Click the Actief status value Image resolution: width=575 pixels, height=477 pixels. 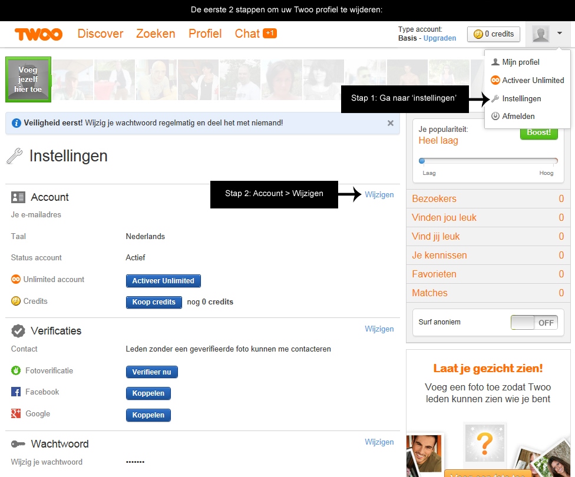click(x=136, y=258)
